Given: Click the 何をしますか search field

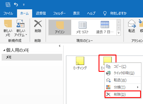Looking at the screenshot, I should point(118,13).
